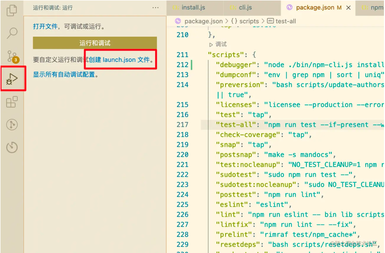
Task: Switch to the cli.js tab
Action: click(x=245, y=8)
